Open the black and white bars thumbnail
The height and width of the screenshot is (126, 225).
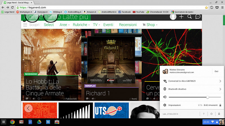coord(76,110)
